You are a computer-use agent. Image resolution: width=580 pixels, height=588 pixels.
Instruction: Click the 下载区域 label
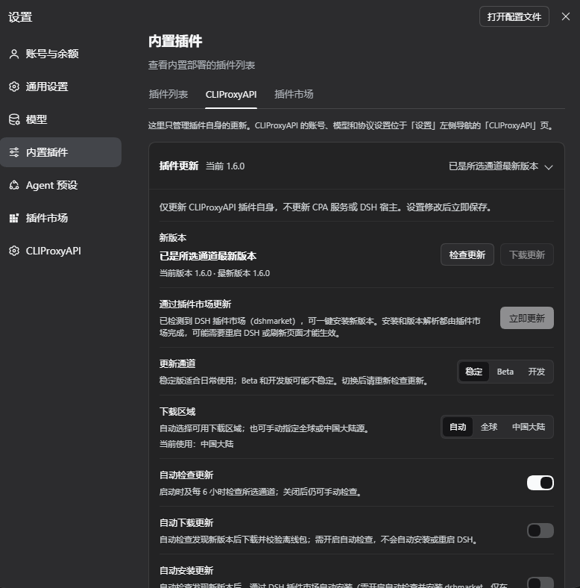(x=177, y=412)
